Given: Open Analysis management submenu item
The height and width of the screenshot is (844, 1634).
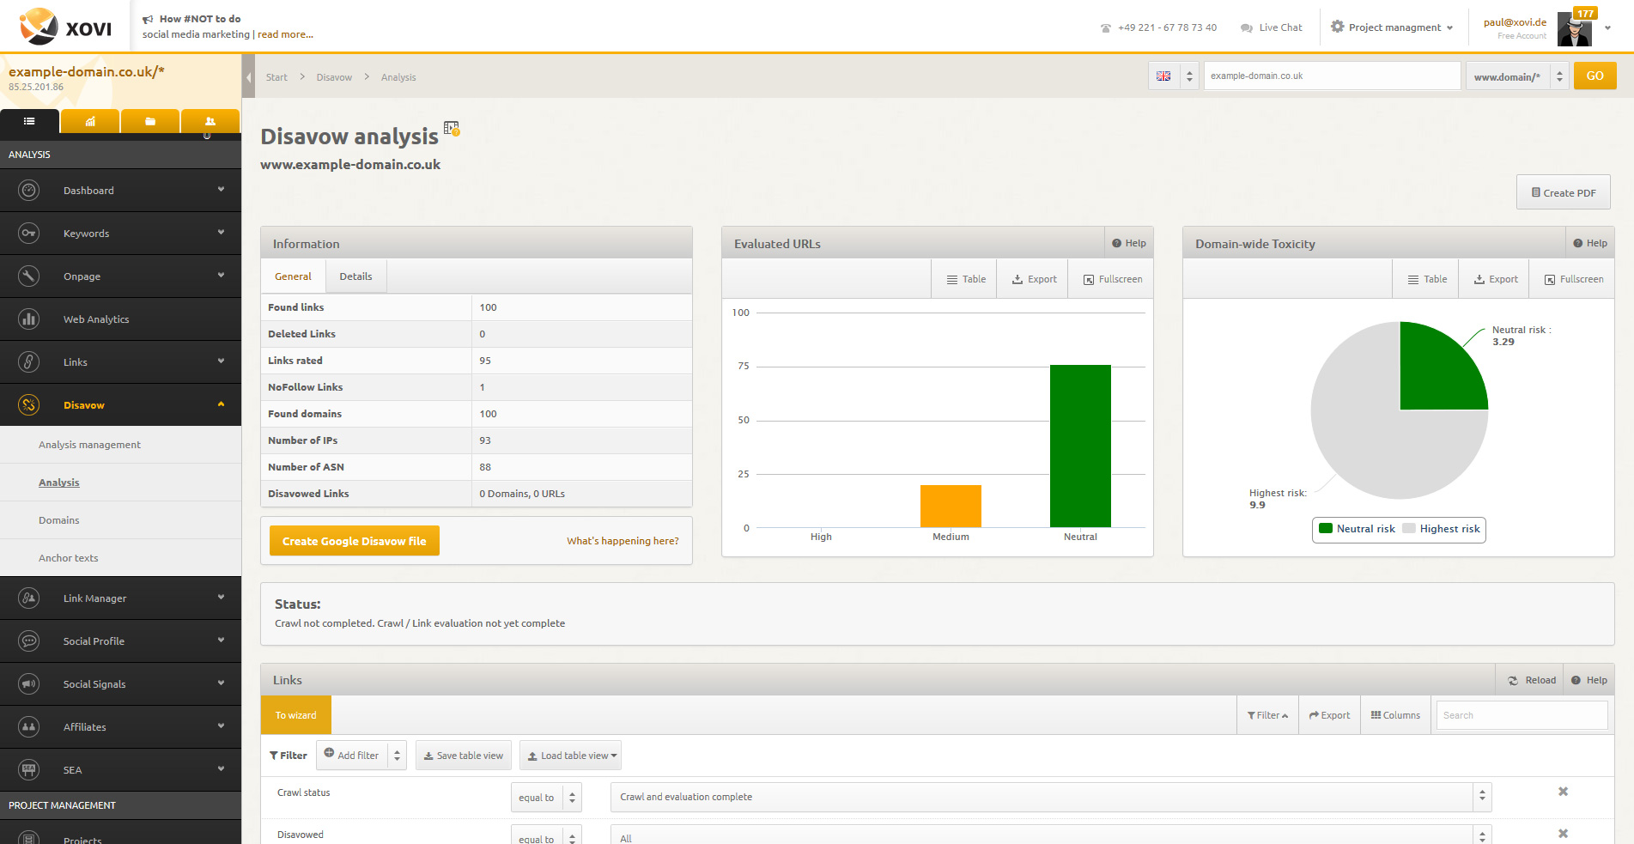Looking at the screenshot, I should [x=120, y=445].
